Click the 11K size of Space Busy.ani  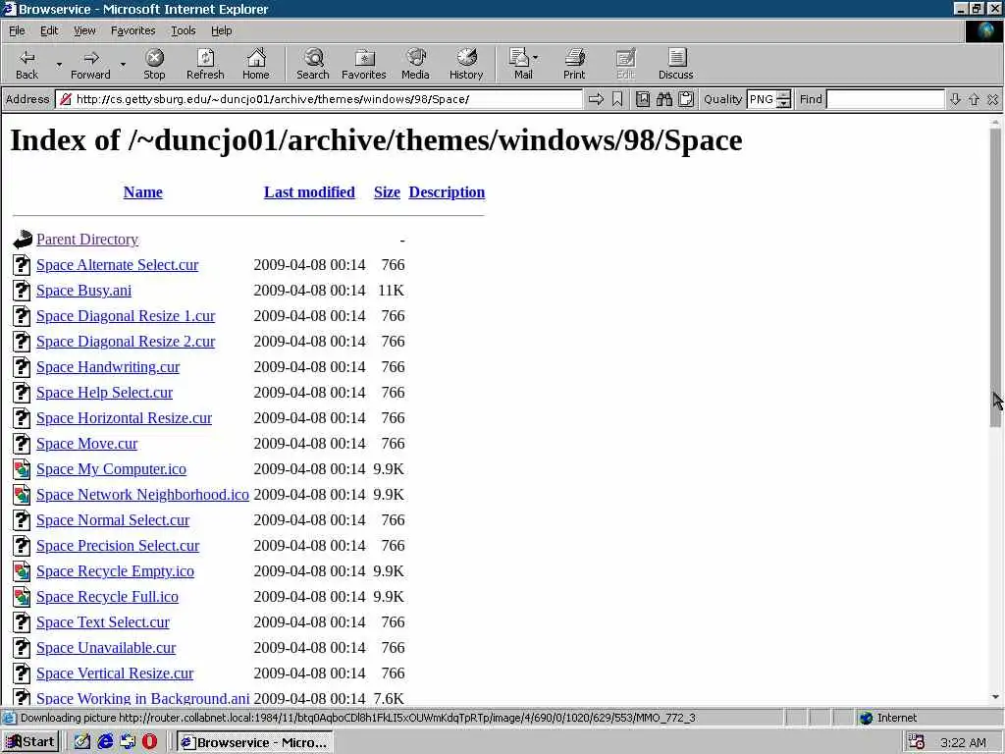point(391,291)
